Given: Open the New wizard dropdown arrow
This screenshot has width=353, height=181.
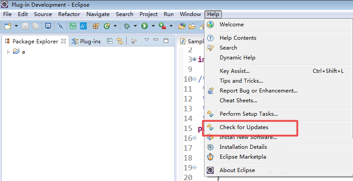Looking at the screenshot, I should (x=16, y=26).
